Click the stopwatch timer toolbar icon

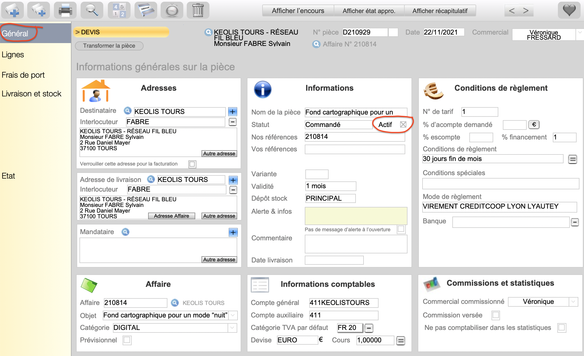pos(172,10)
